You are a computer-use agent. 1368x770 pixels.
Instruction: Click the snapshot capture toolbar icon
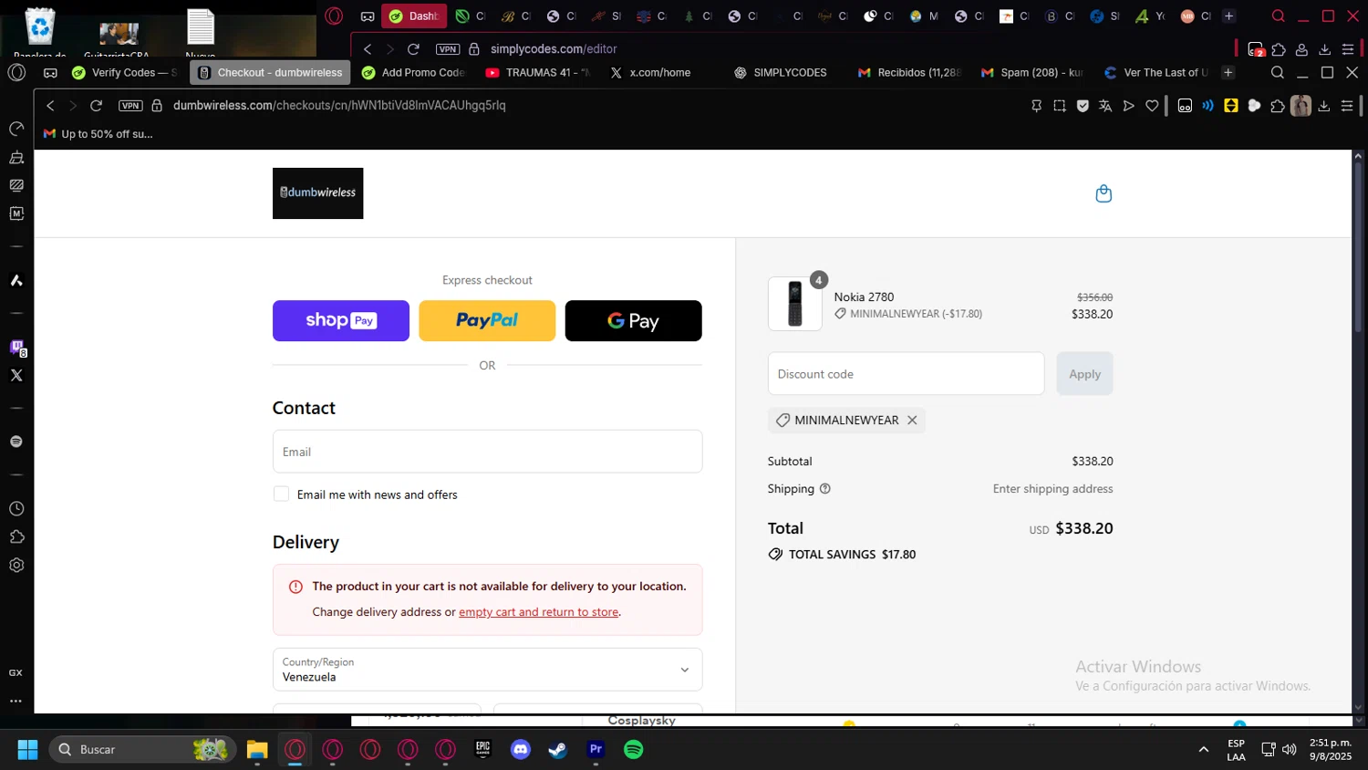1060,106
